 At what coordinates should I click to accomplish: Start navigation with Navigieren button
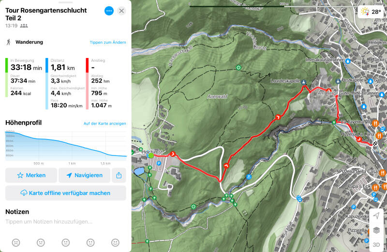pos(84,175)
